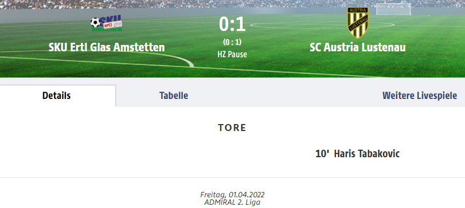This screenshot has height=208, width=465.
Task: Open the Details tab
Action: pyautogui.click(x=56, y=96)
